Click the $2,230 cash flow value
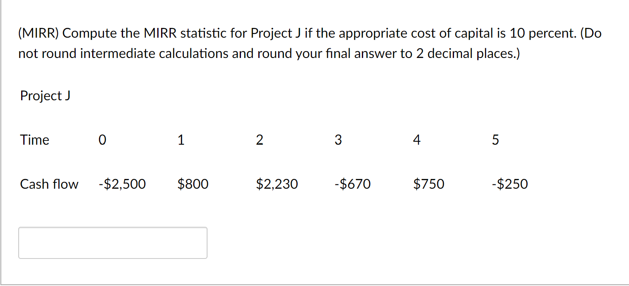 click(277, 184)
